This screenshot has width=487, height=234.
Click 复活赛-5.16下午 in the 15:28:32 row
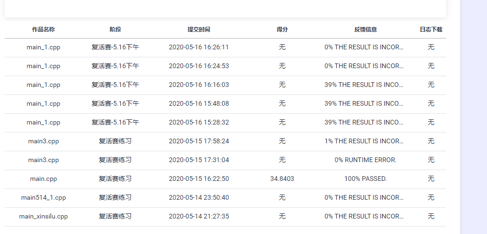click(115, 123)
